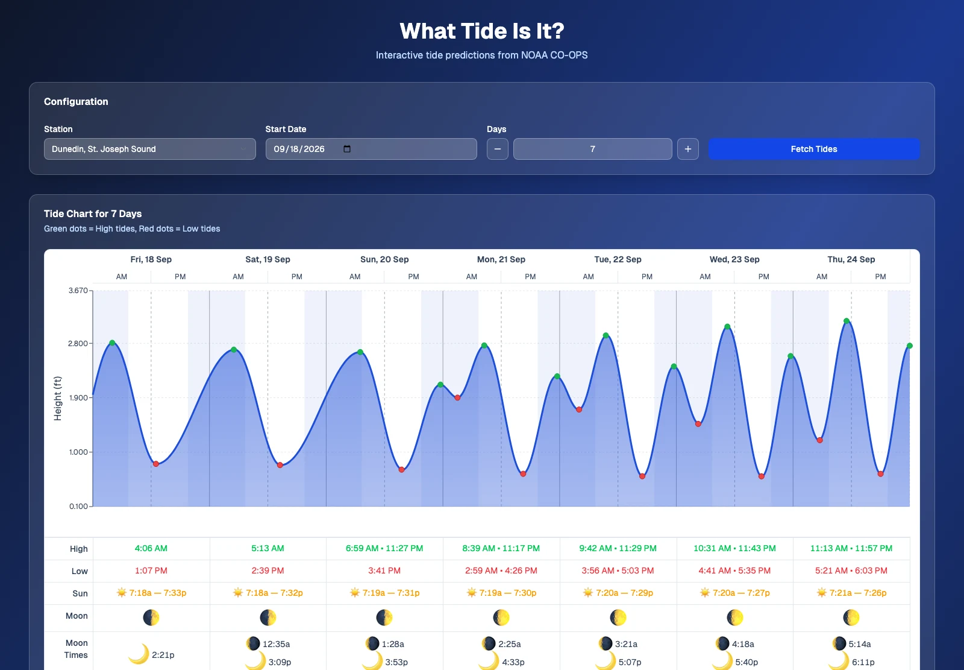
Task: Click the moon phase icon for Fri, 18 Sep
Action: tap(151, 618)
